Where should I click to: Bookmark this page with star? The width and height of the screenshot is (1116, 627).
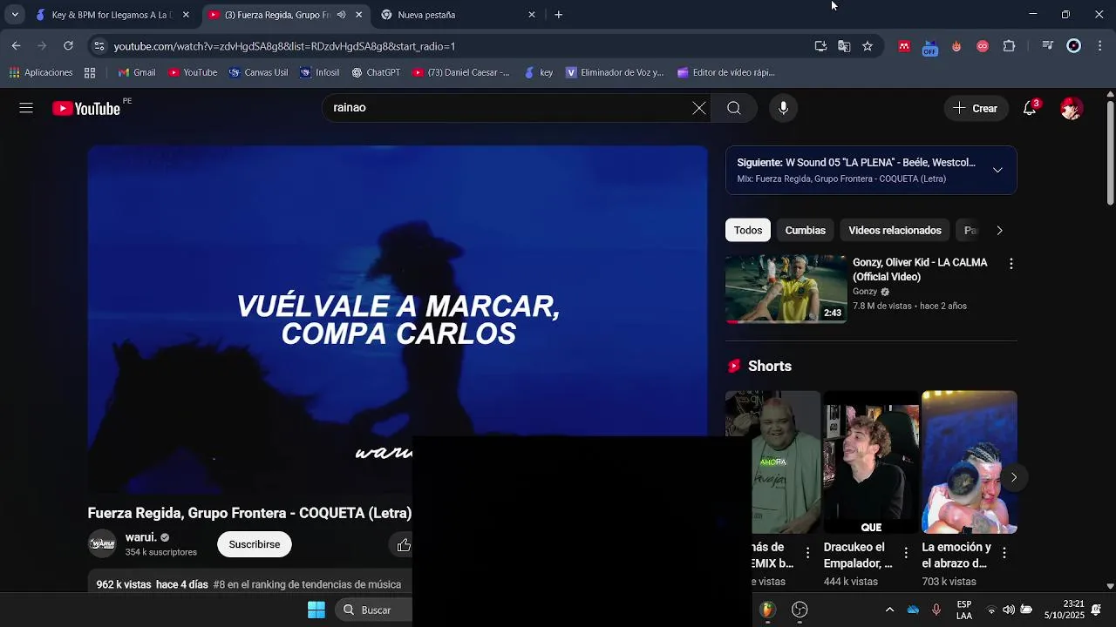coord(868,46)
